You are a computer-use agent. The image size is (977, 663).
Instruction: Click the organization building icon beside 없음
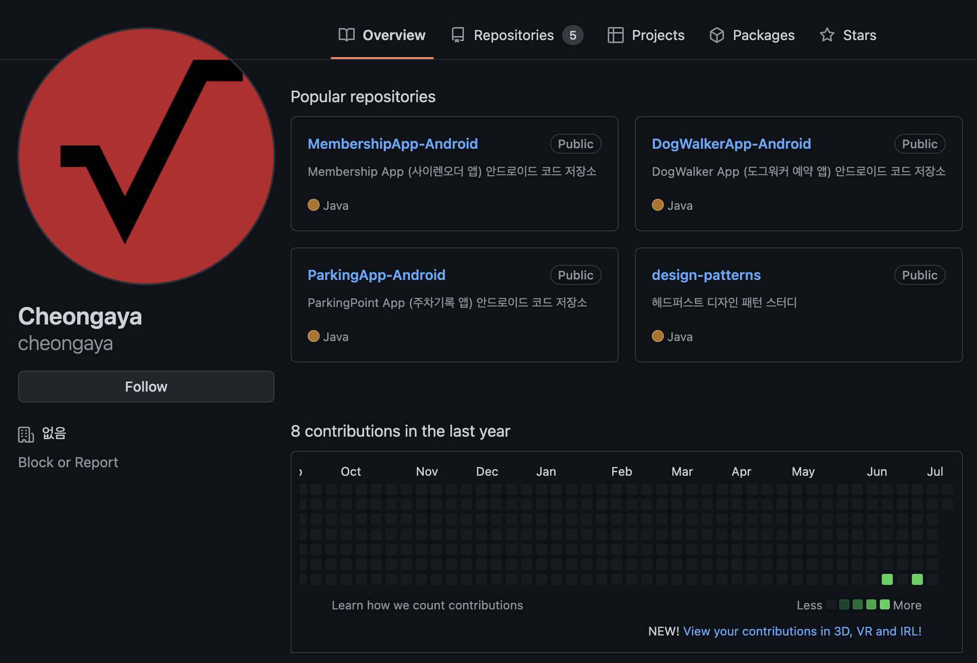(26, 434)
